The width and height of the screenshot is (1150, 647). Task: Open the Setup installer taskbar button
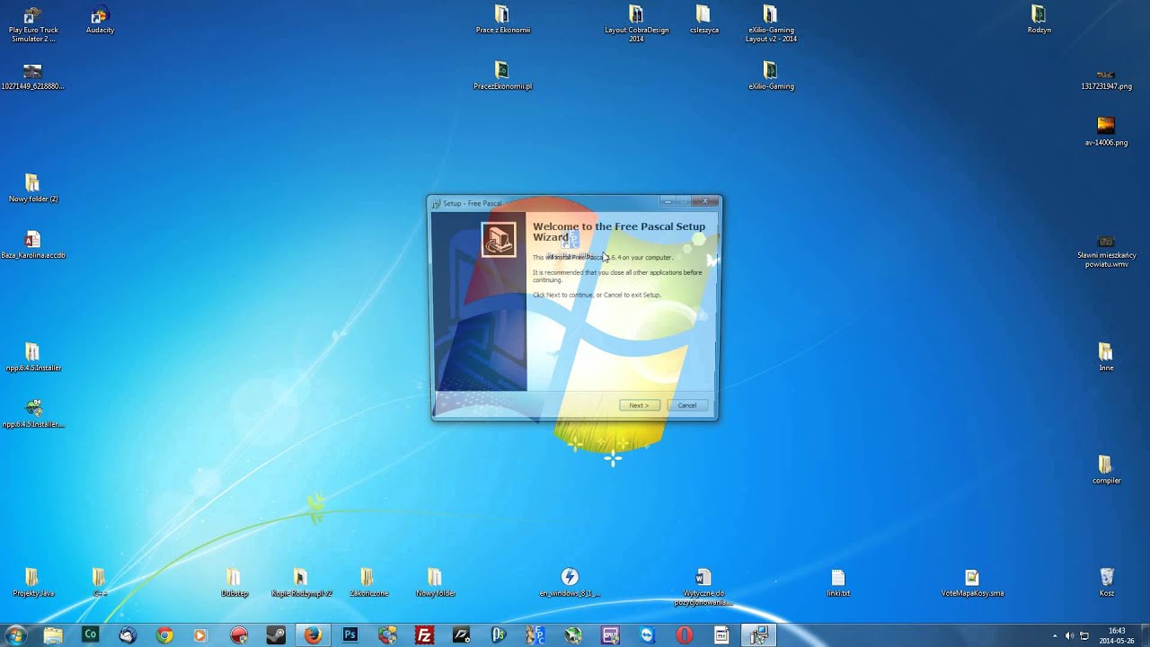pyautogui.click(x=759, y=635)
